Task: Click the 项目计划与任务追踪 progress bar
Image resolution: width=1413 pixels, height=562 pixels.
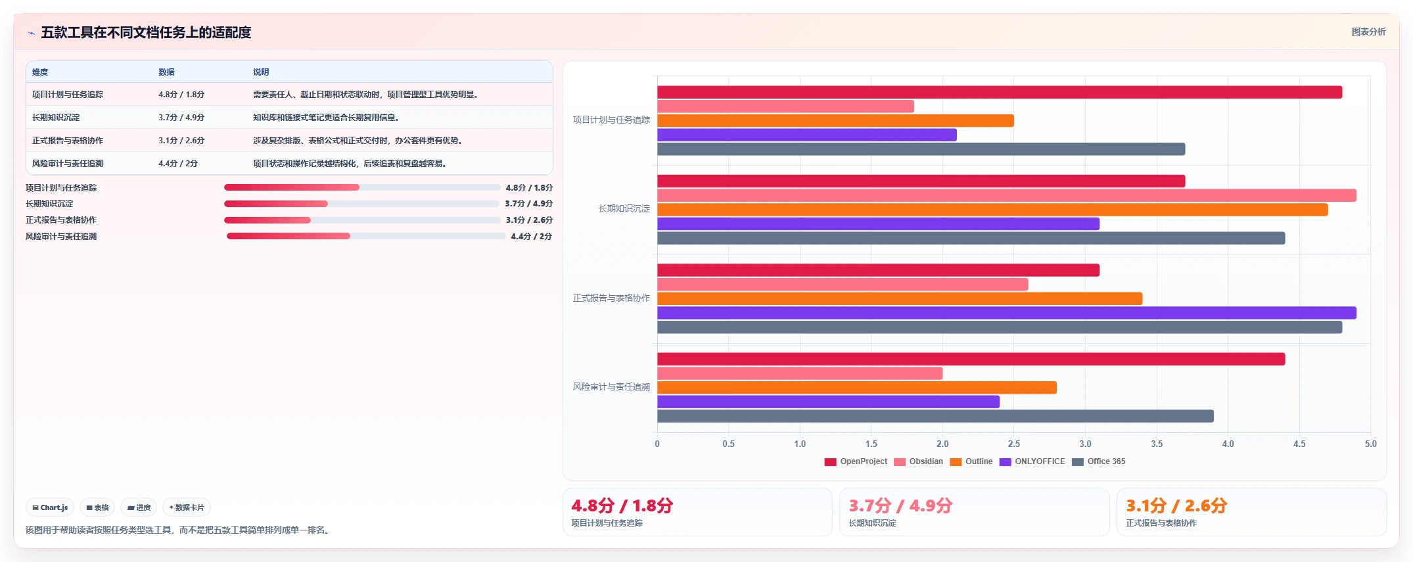Action: click(x=362, y=187)
